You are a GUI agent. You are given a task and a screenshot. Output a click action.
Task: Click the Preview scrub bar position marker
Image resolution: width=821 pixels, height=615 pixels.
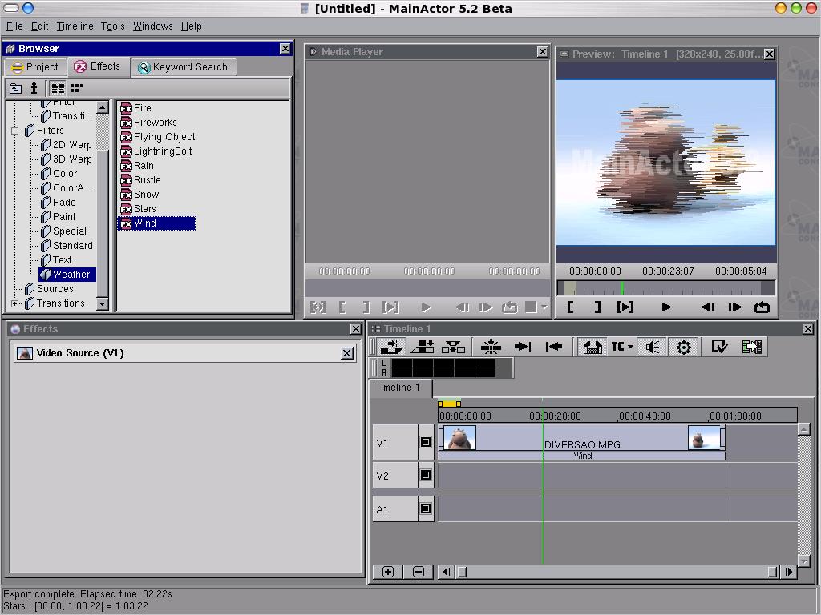tap(621, 288)
